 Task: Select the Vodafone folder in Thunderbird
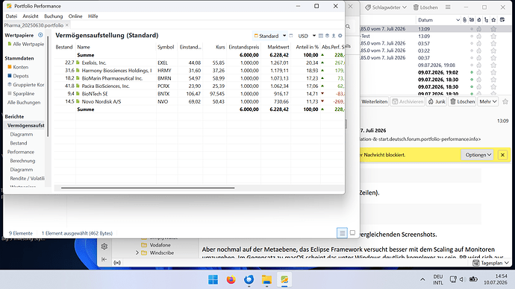point(160,245)
